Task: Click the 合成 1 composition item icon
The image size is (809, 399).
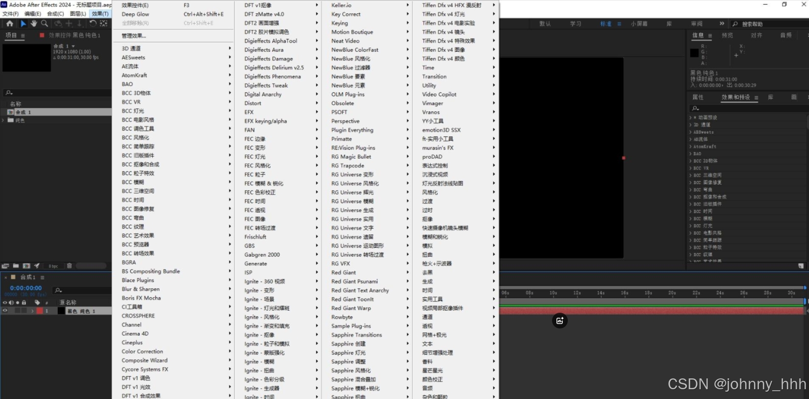Action: pos(10,112)
